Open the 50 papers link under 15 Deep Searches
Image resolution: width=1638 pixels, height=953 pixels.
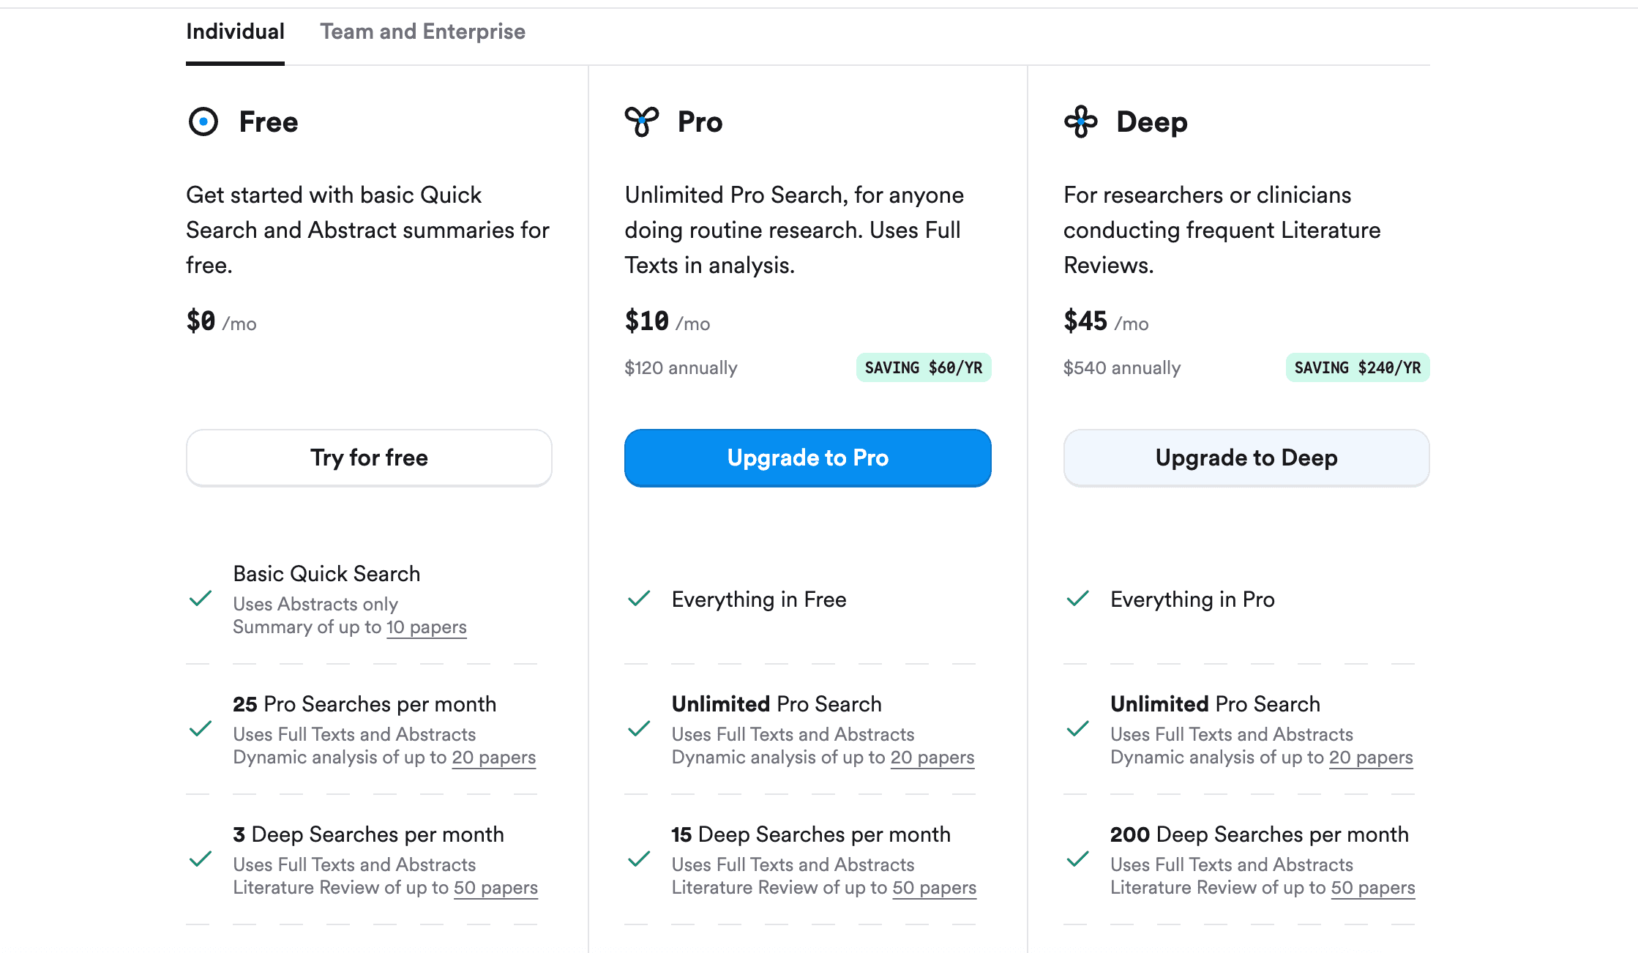(934, 887)
